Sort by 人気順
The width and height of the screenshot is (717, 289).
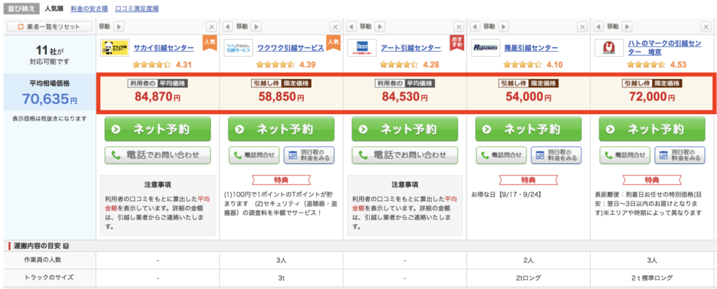pos(55,8)
